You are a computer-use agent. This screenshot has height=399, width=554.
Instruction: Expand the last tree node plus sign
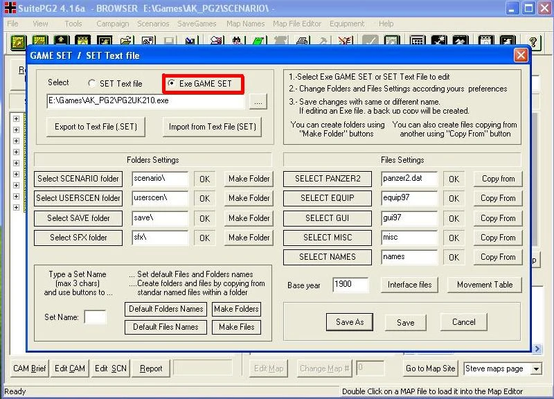16,207
